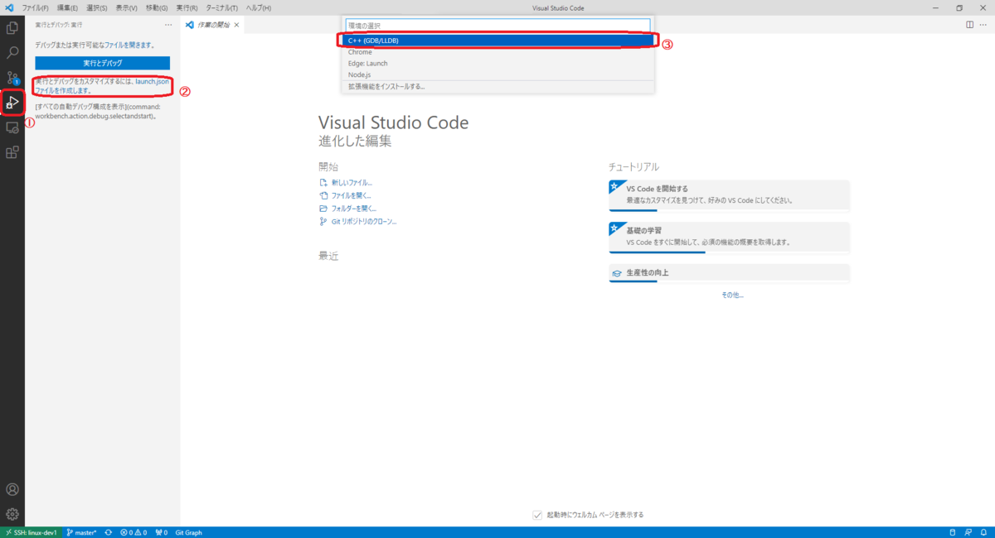Open the more actions ellipsis in the debug sidebar
Viewport: 995px width, 538px height.
168,25
